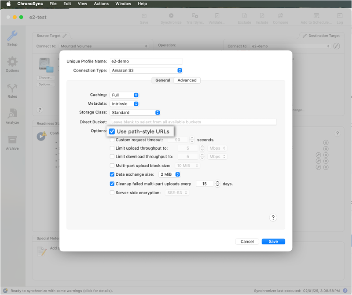This screenshot has width=352, height=295.
Task: Open the Rules panel in sidebar
Action: pyautogui.click(x=12, y=88)
